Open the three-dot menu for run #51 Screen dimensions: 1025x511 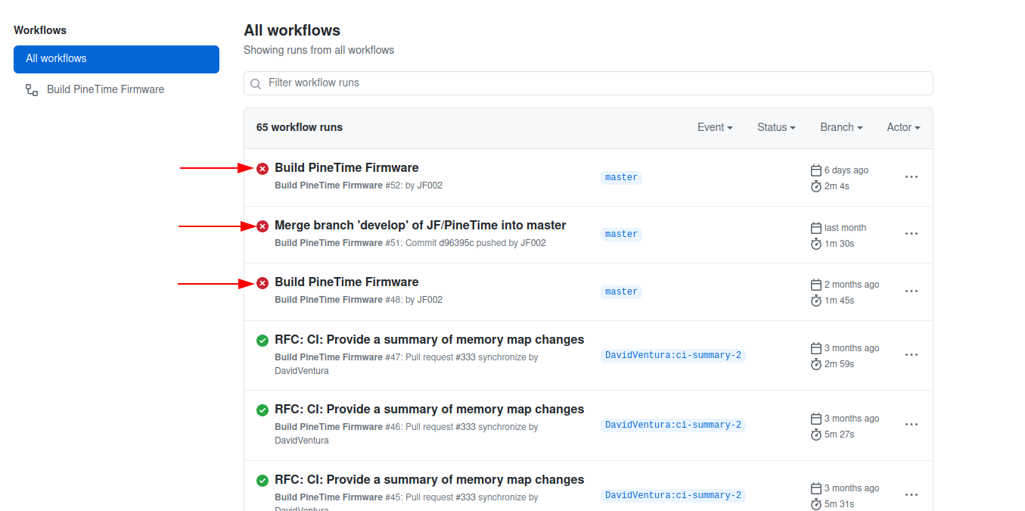click(912, 234)
